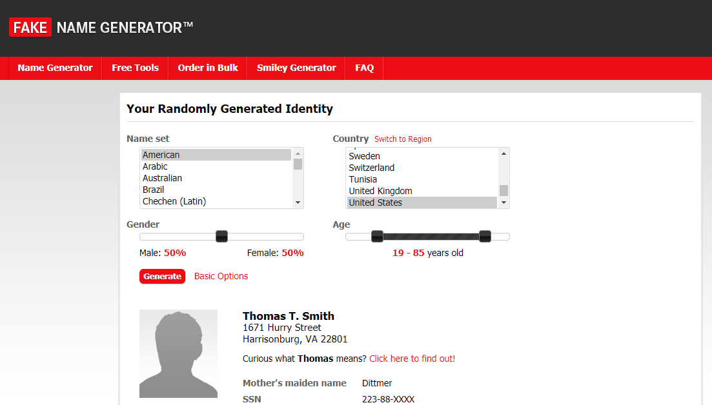Select Chechen (Latin) in Name set list

216,201
